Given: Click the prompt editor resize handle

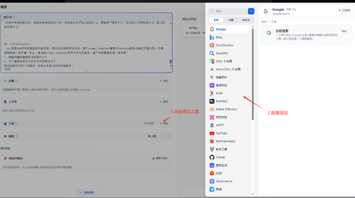Looking at the screenshot, I should tap(86, 71).
